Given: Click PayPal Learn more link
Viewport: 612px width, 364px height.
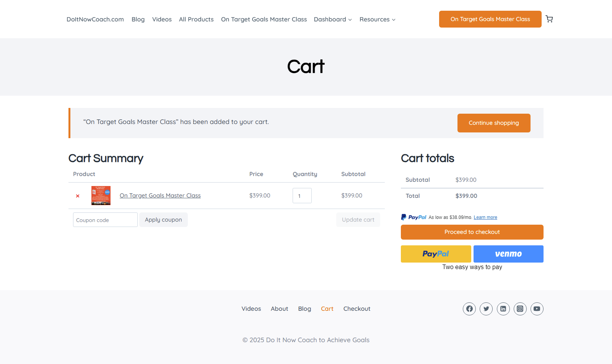Looking at the screenshot, I should coord(485,217).
